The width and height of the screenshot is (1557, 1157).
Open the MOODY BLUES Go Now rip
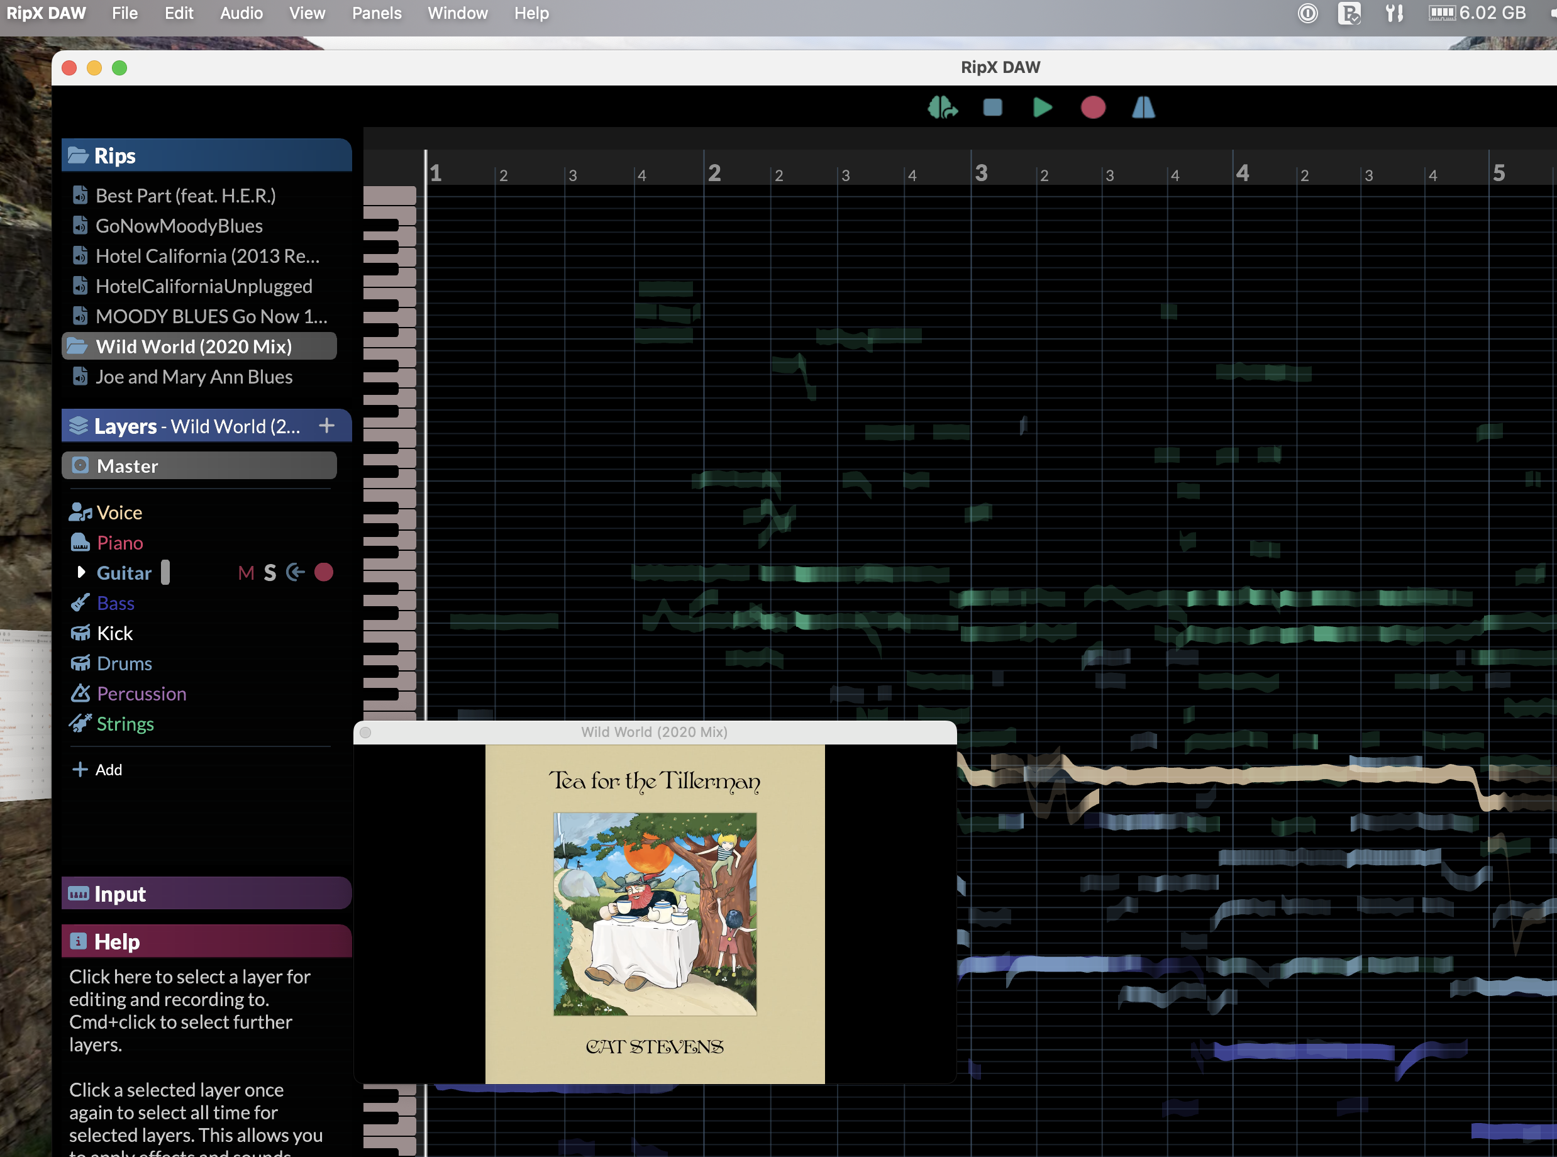pyautogui.click(x=211, y=315)
